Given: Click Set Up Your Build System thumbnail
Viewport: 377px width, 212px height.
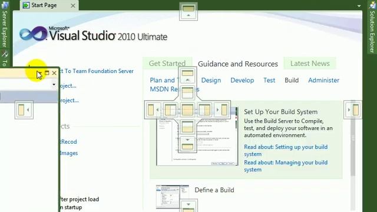Looking at the screenshot, I should (x=197, y=137).
